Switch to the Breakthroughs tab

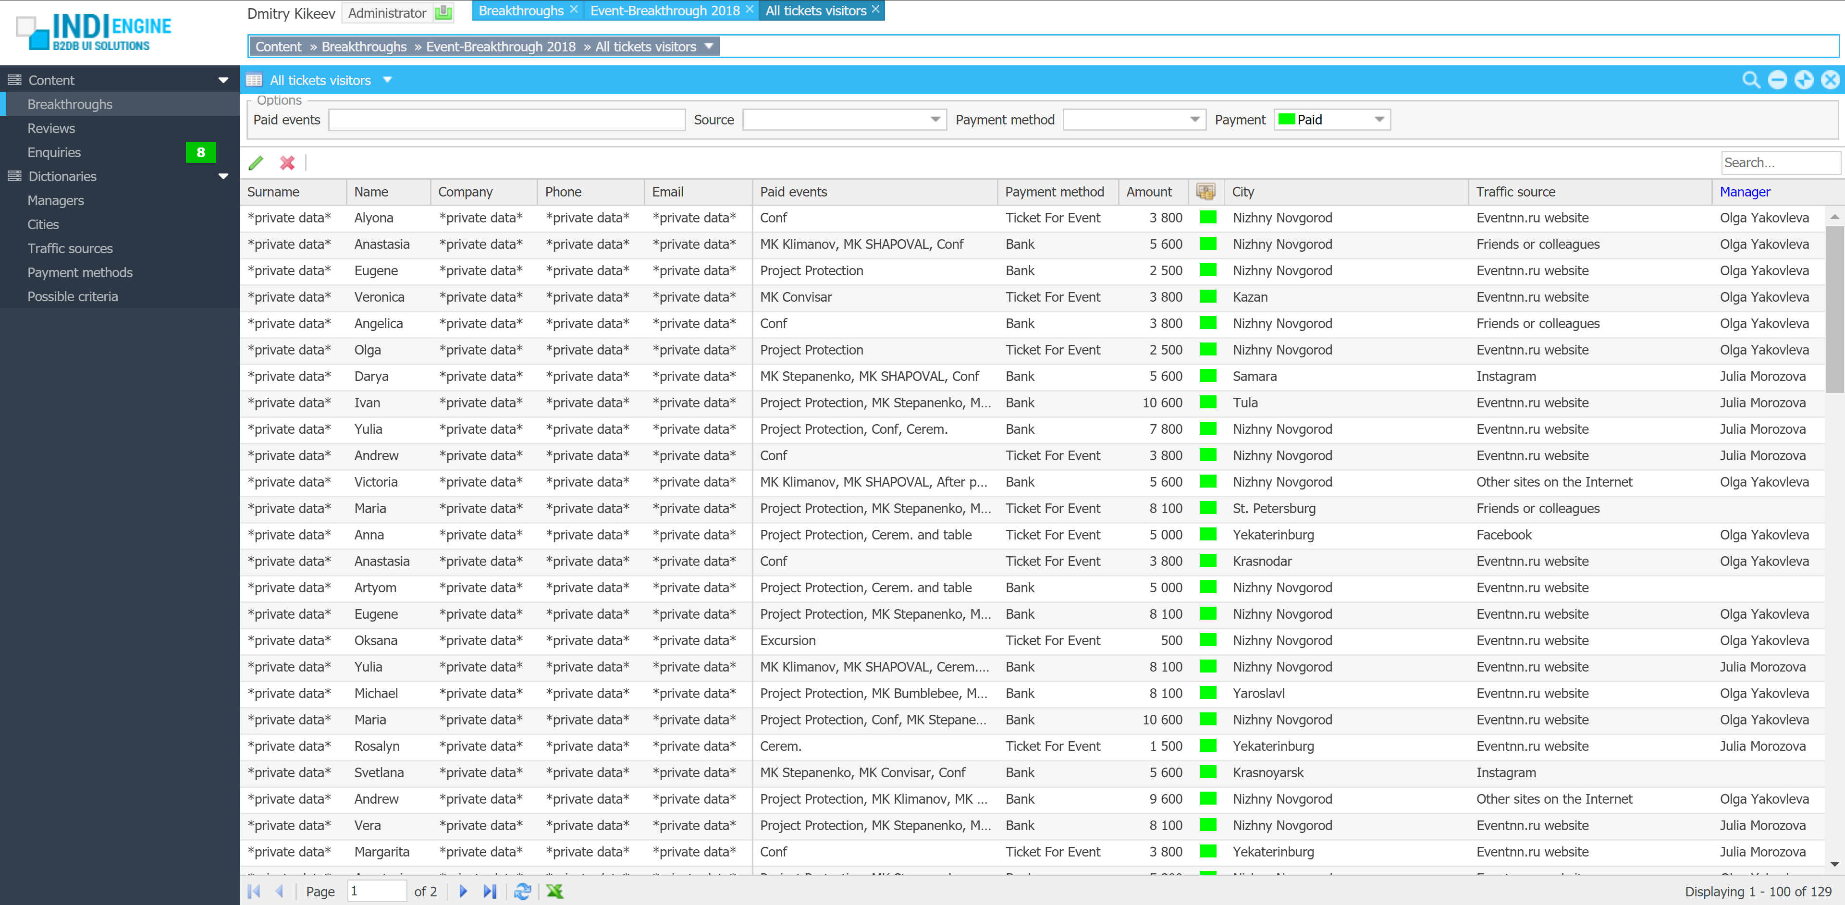(521, 11)
